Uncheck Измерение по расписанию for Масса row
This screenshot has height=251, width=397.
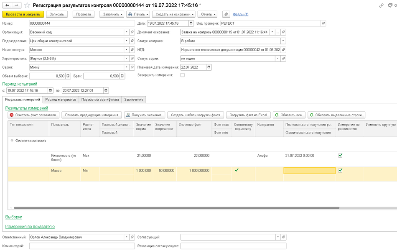(340, 170)
